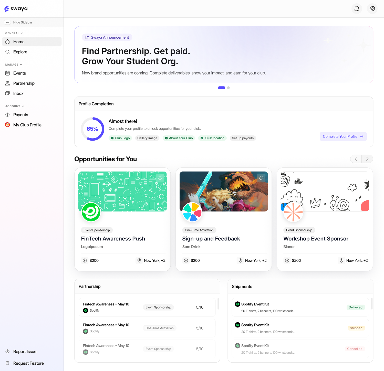Click the Swaya logo
The height and width of the screenshot is (371, 384).
16,9
